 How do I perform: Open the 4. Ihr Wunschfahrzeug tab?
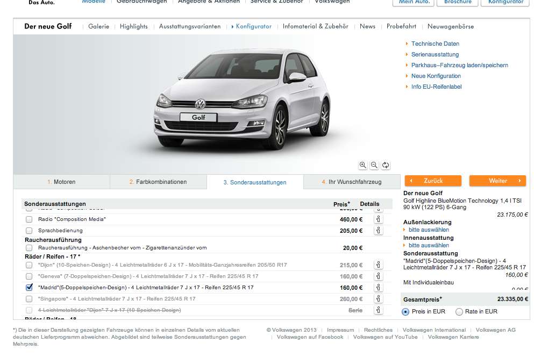coord(352,182)
